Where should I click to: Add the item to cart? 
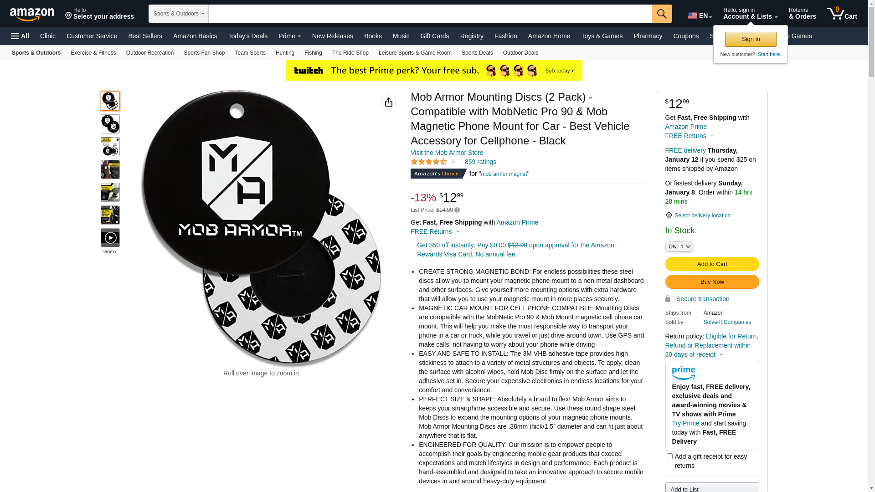tap(712, 264)
